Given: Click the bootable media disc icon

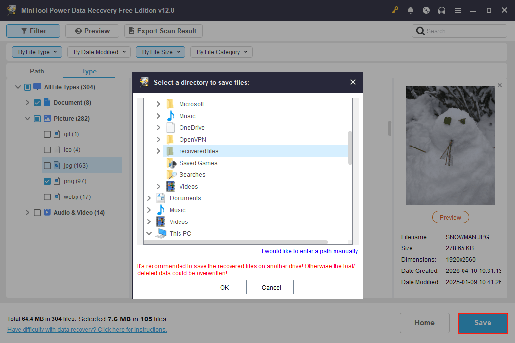Looking at the screenshot, I should point(426,10).
